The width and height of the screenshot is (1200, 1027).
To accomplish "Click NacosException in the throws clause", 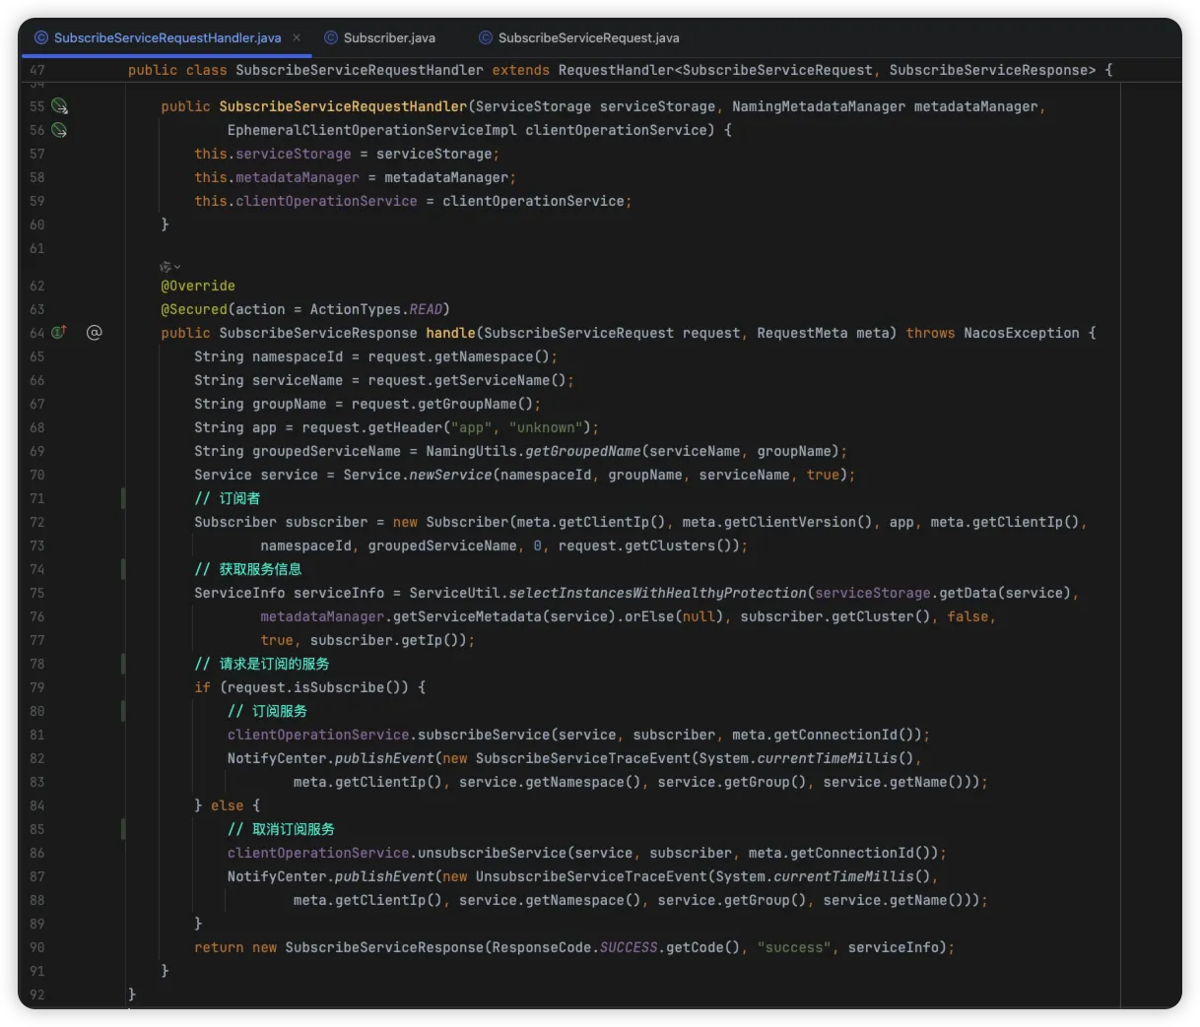I will 1021,333.
